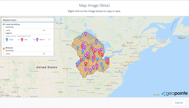Click the Dallas city label
Viewport: 189px width, 108px height.
coord(60,92)
